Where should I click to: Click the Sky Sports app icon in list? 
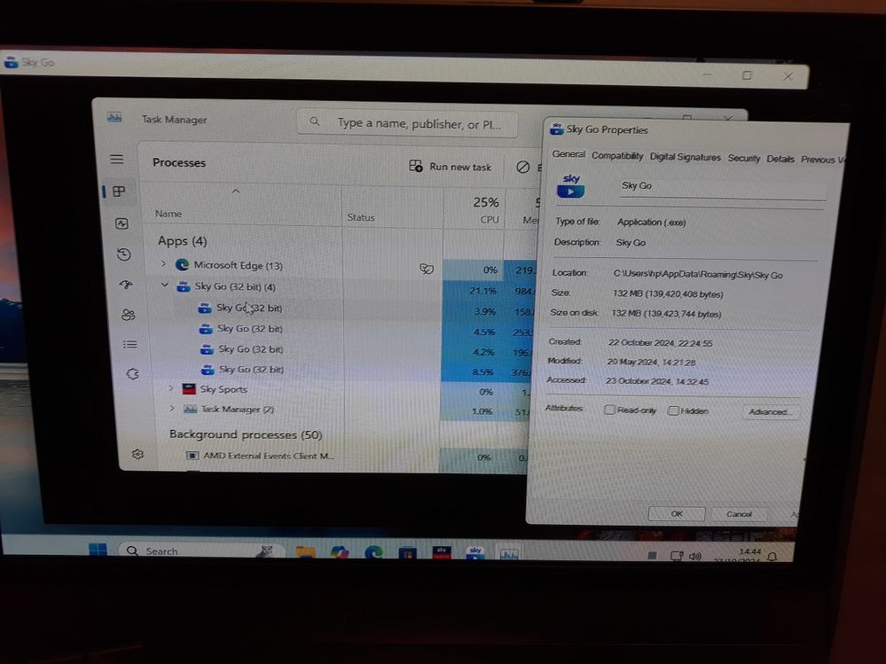pyautogui.click(x=189, y=389)
